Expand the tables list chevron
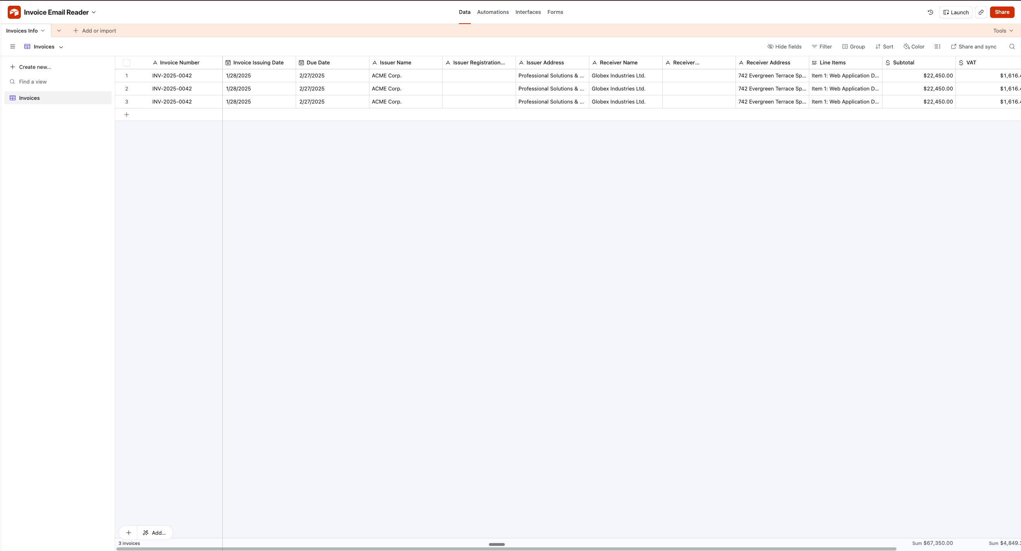The width and height of the screenshot is (1021, 551). [59, 31]
